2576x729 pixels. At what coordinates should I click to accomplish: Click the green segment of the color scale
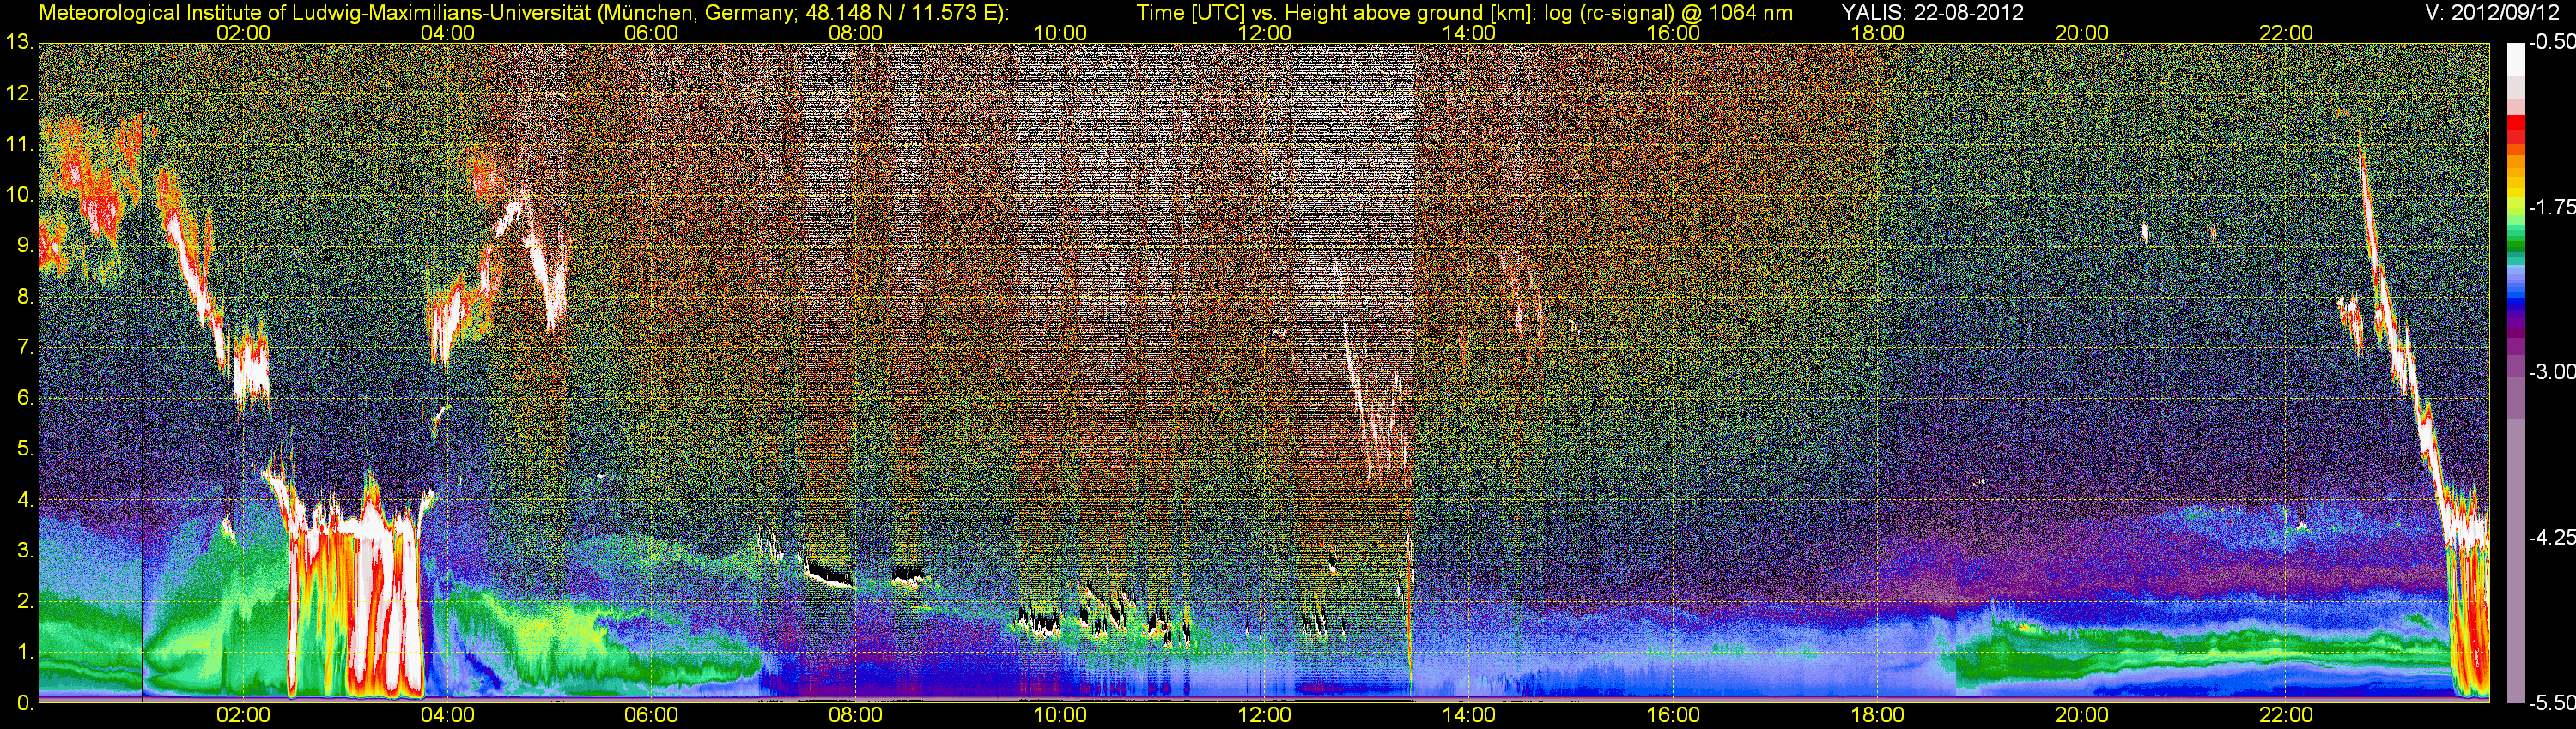[2515, 244]
